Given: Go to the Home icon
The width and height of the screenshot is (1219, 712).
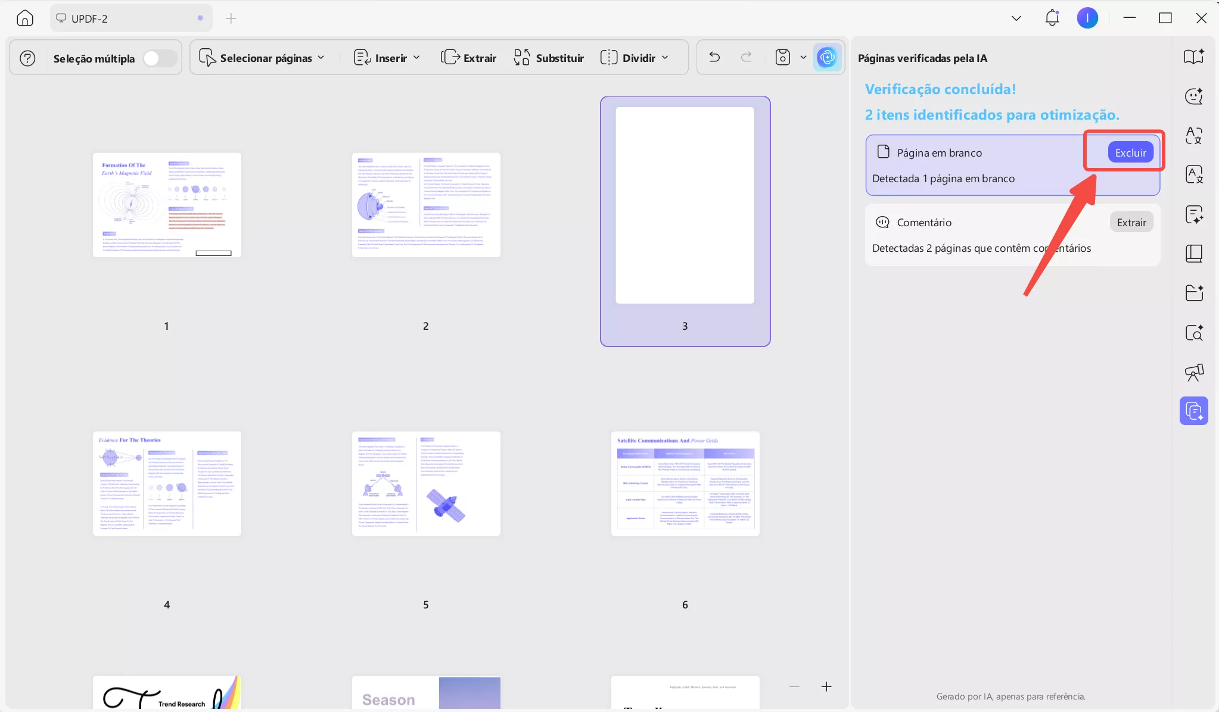Looking at the screenshot, I should click(24, 18).
